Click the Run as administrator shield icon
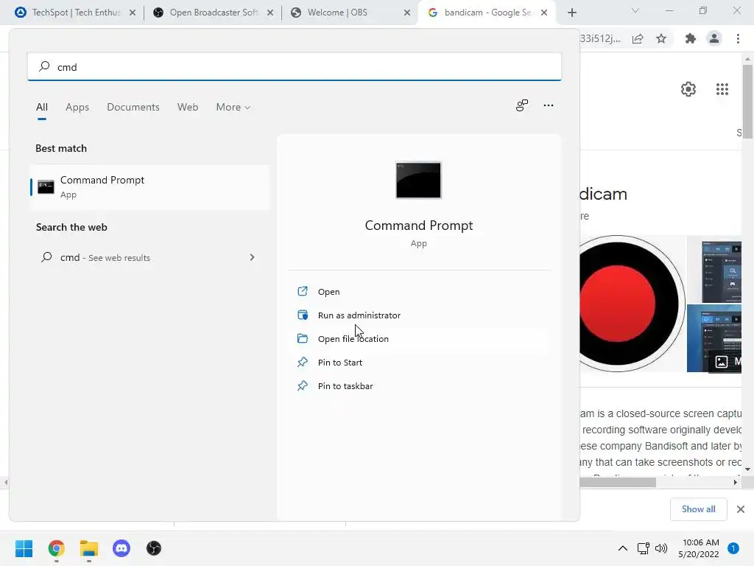This screenshot has height=566, width=754. pyautogui.click(x=303, y=315)
